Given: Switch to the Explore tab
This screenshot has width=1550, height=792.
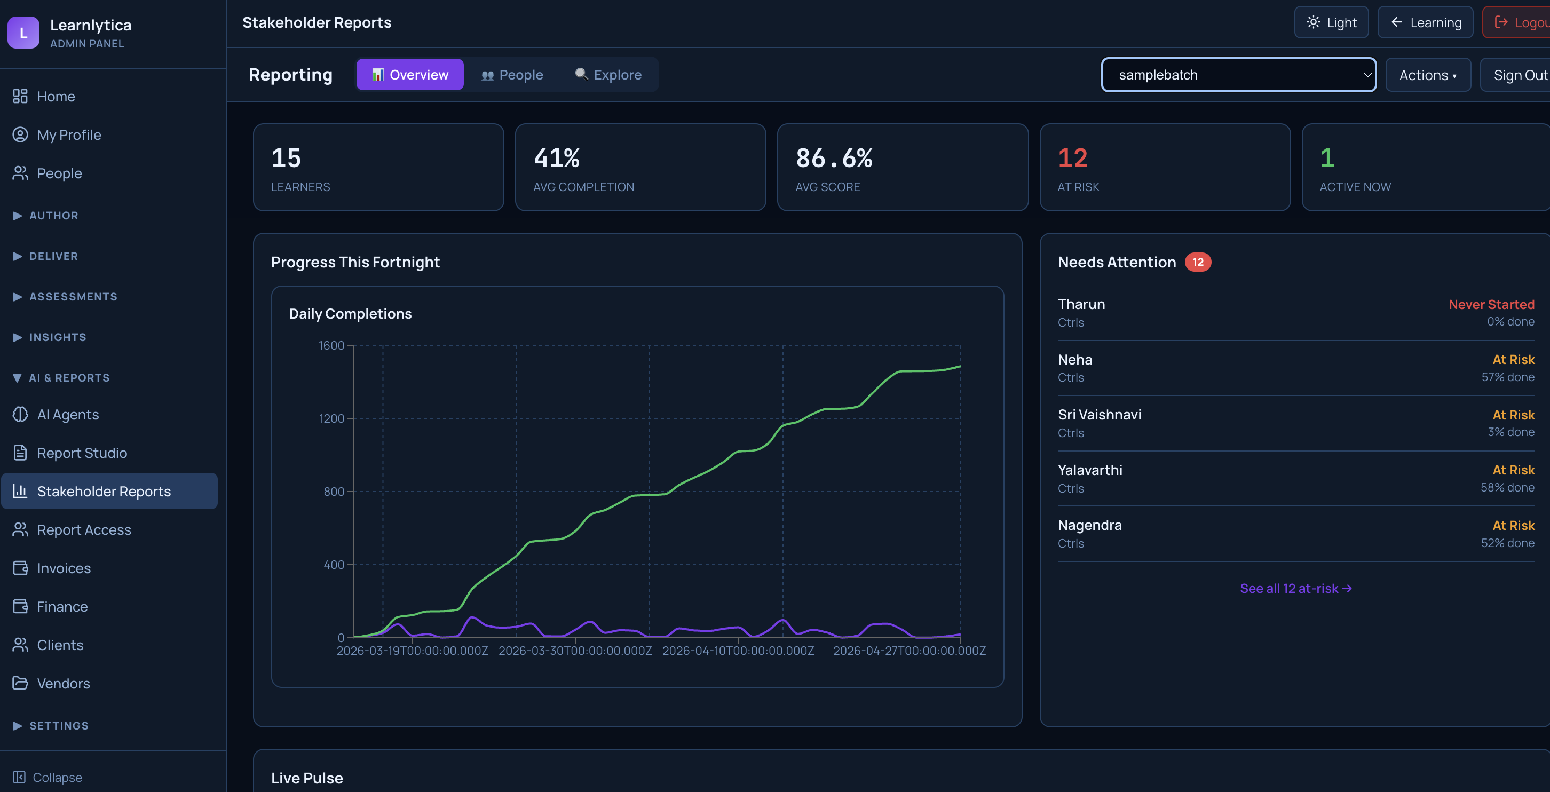Looking at the screenshot, I should [x=608, y=75].
